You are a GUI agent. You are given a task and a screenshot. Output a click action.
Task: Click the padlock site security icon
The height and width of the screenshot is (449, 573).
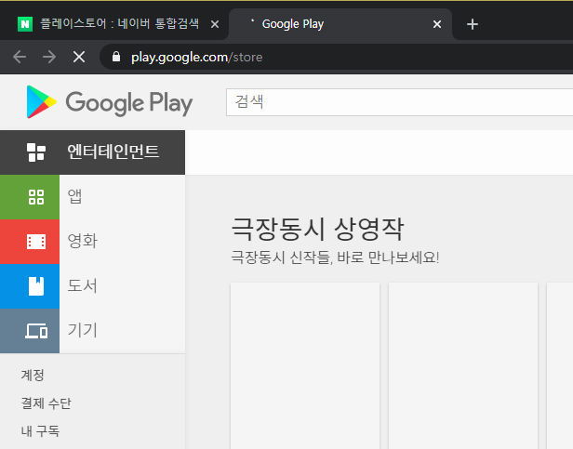point(116,57)
